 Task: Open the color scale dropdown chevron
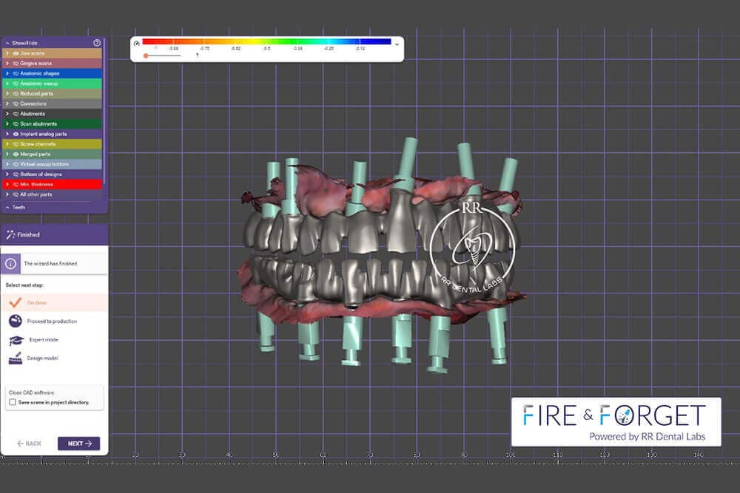[397, 44]
